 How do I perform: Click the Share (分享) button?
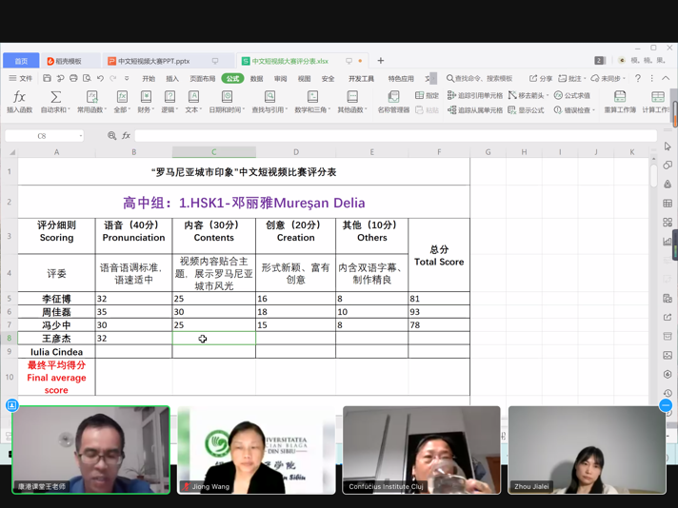[x=540, y=79]
